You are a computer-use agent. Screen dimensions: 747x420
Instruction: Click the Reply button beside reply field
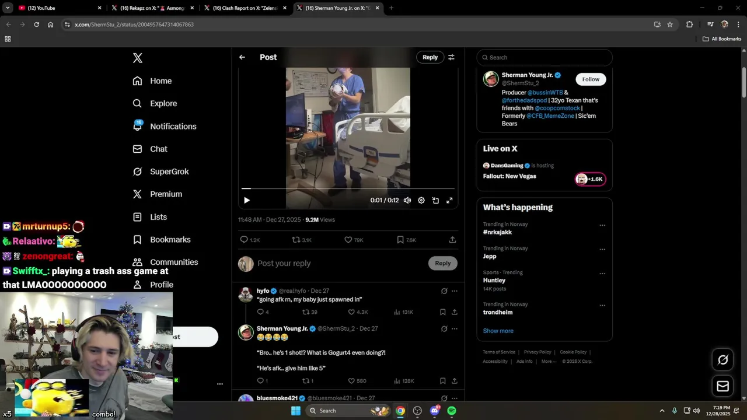(x=443, y=263)
